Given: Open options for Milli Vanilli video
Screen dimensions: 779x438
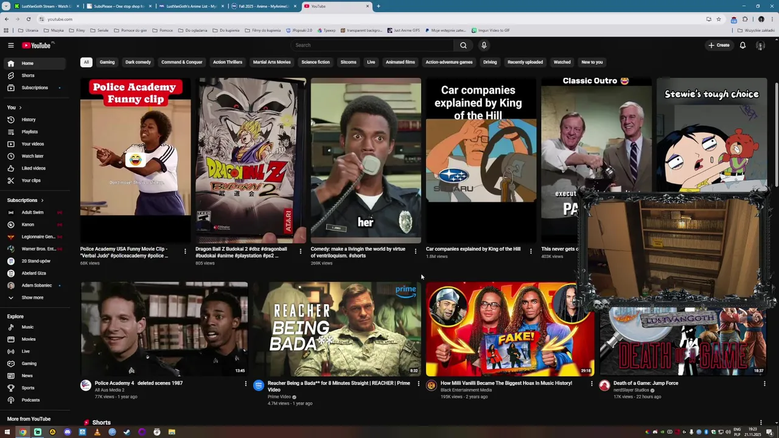Looking at the screenshot, I should 591,383.
